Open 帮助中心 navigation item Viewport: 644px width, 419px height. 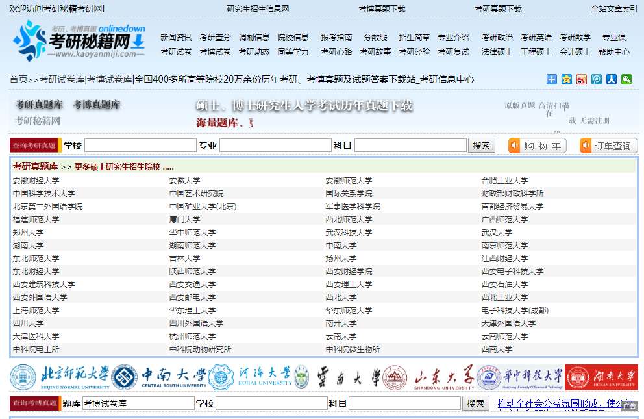click(614, 52)
